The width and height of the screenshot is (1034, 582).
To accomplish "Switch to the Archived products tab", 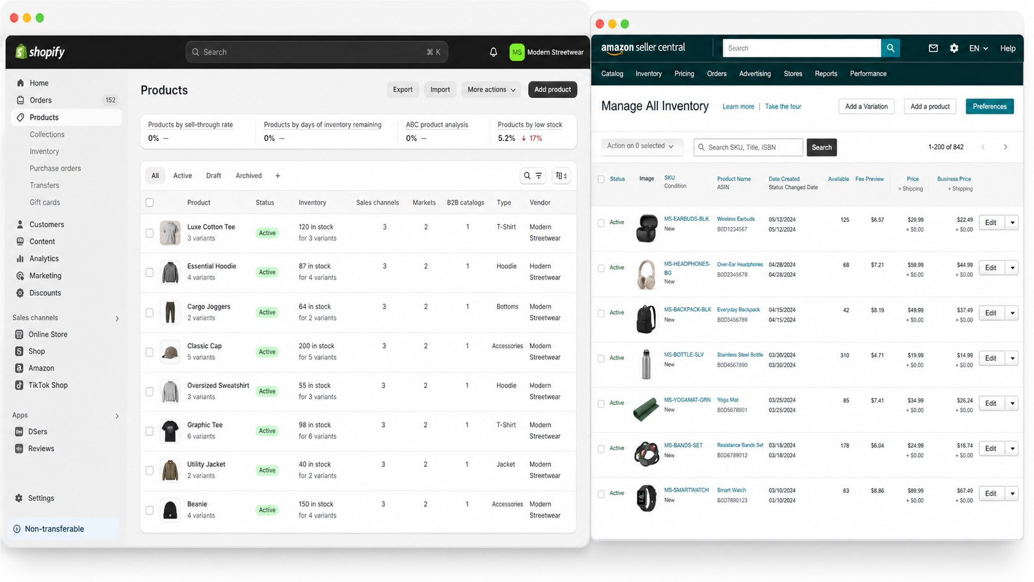I will 249,176.
